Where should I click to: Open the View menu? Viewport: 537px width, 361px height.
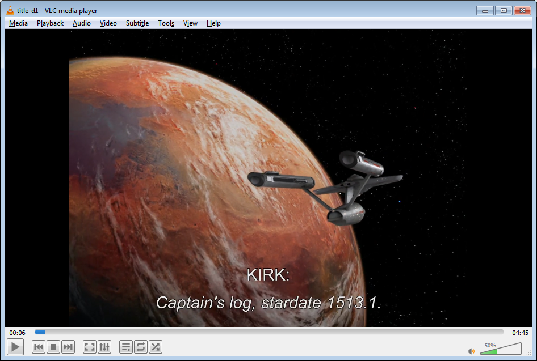click(x=190, y=23)
